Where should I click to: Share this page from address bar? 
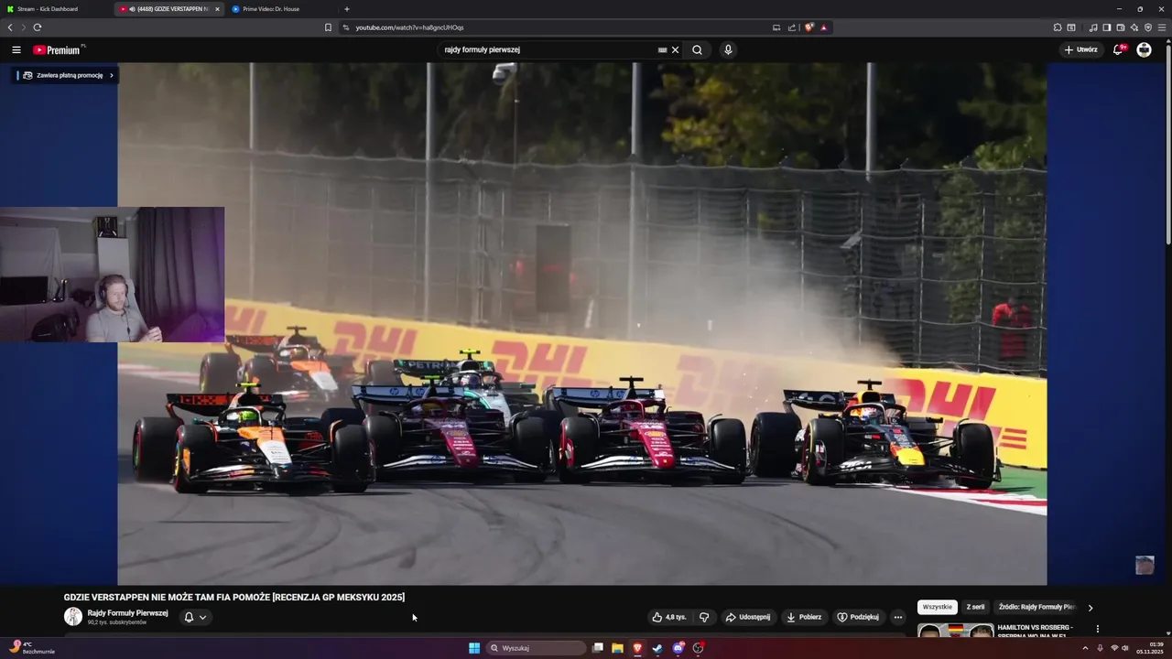(x=792, y=27)
